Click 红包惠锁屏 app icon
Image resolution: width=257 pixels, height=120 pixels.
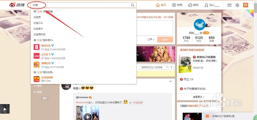click(36, 79)
